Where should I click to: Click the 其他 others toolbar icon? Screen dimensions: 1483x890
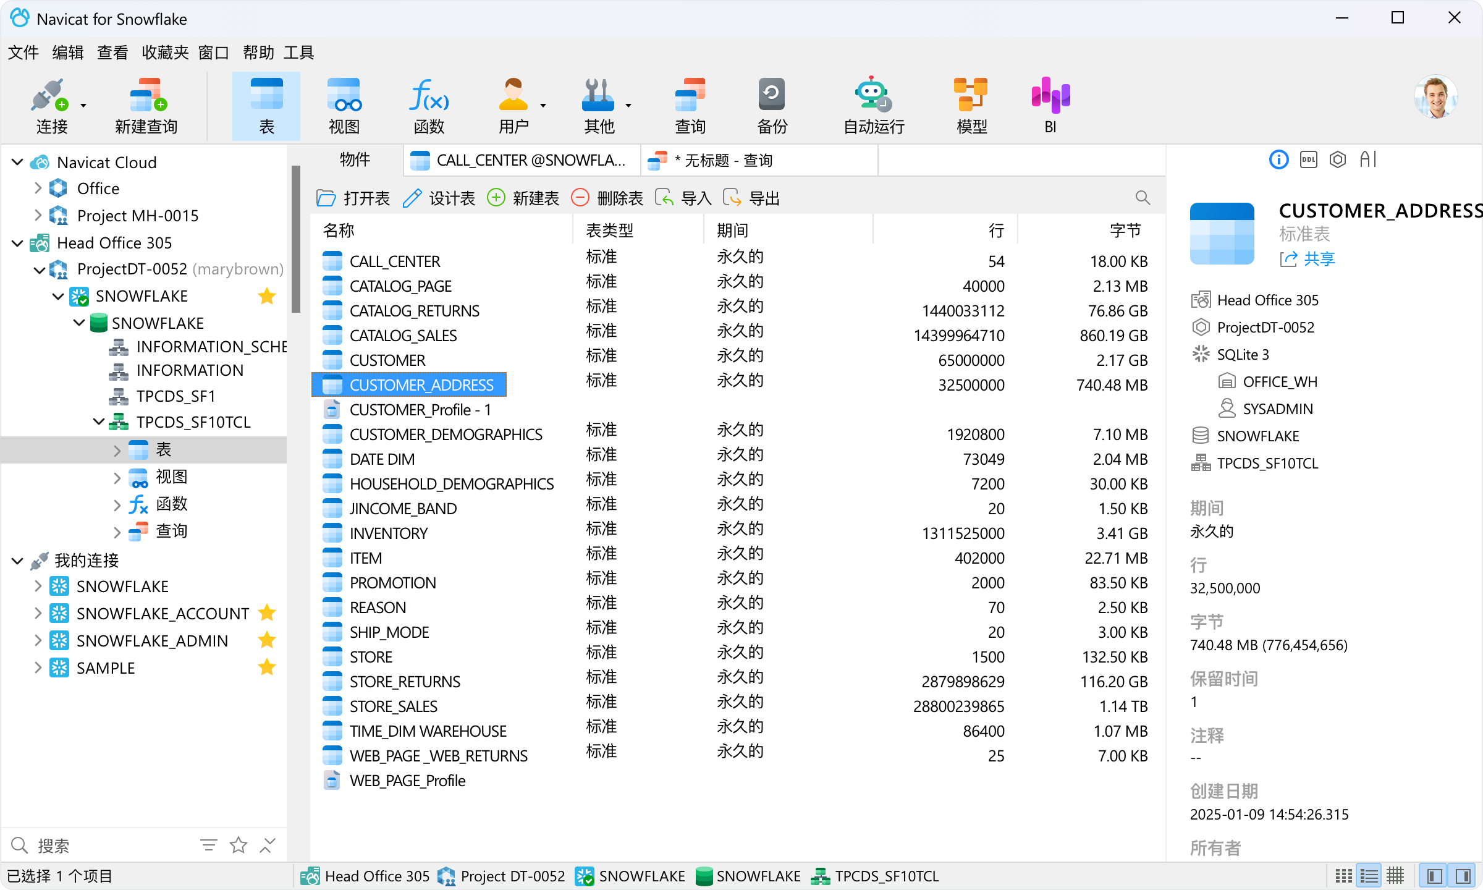coord(598,106)
